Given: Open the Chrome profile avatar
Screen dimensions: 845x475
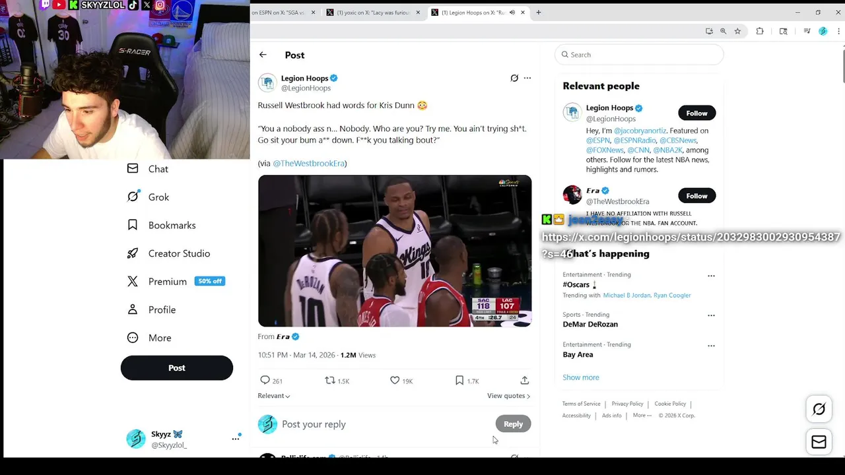Looking at the screenshot, I should 823,31.
